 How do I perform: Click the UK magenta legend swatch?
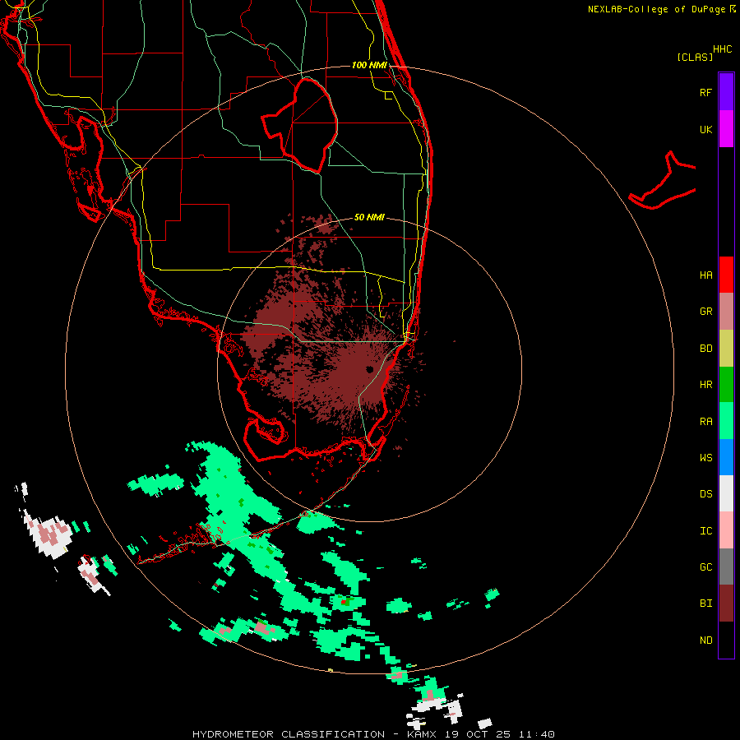726,129
